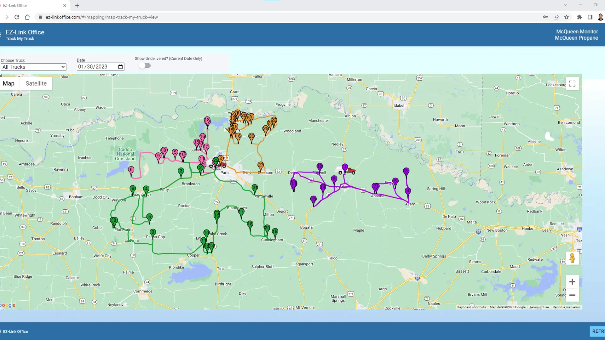Select pink marker 6 in Caddo National Grassland
605x340 pixels.
[x=131, y=170]
